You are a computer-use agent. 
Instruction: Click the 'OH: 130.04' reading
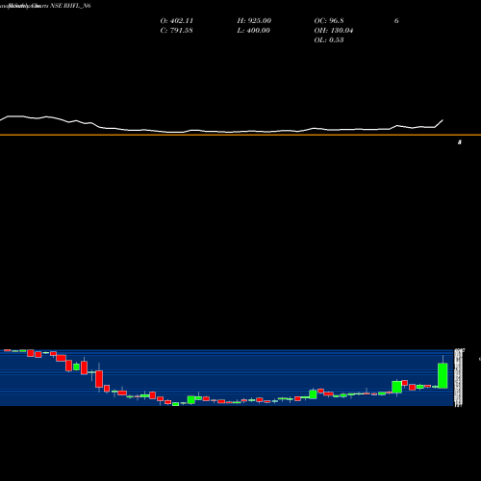[x=334, y=31]
